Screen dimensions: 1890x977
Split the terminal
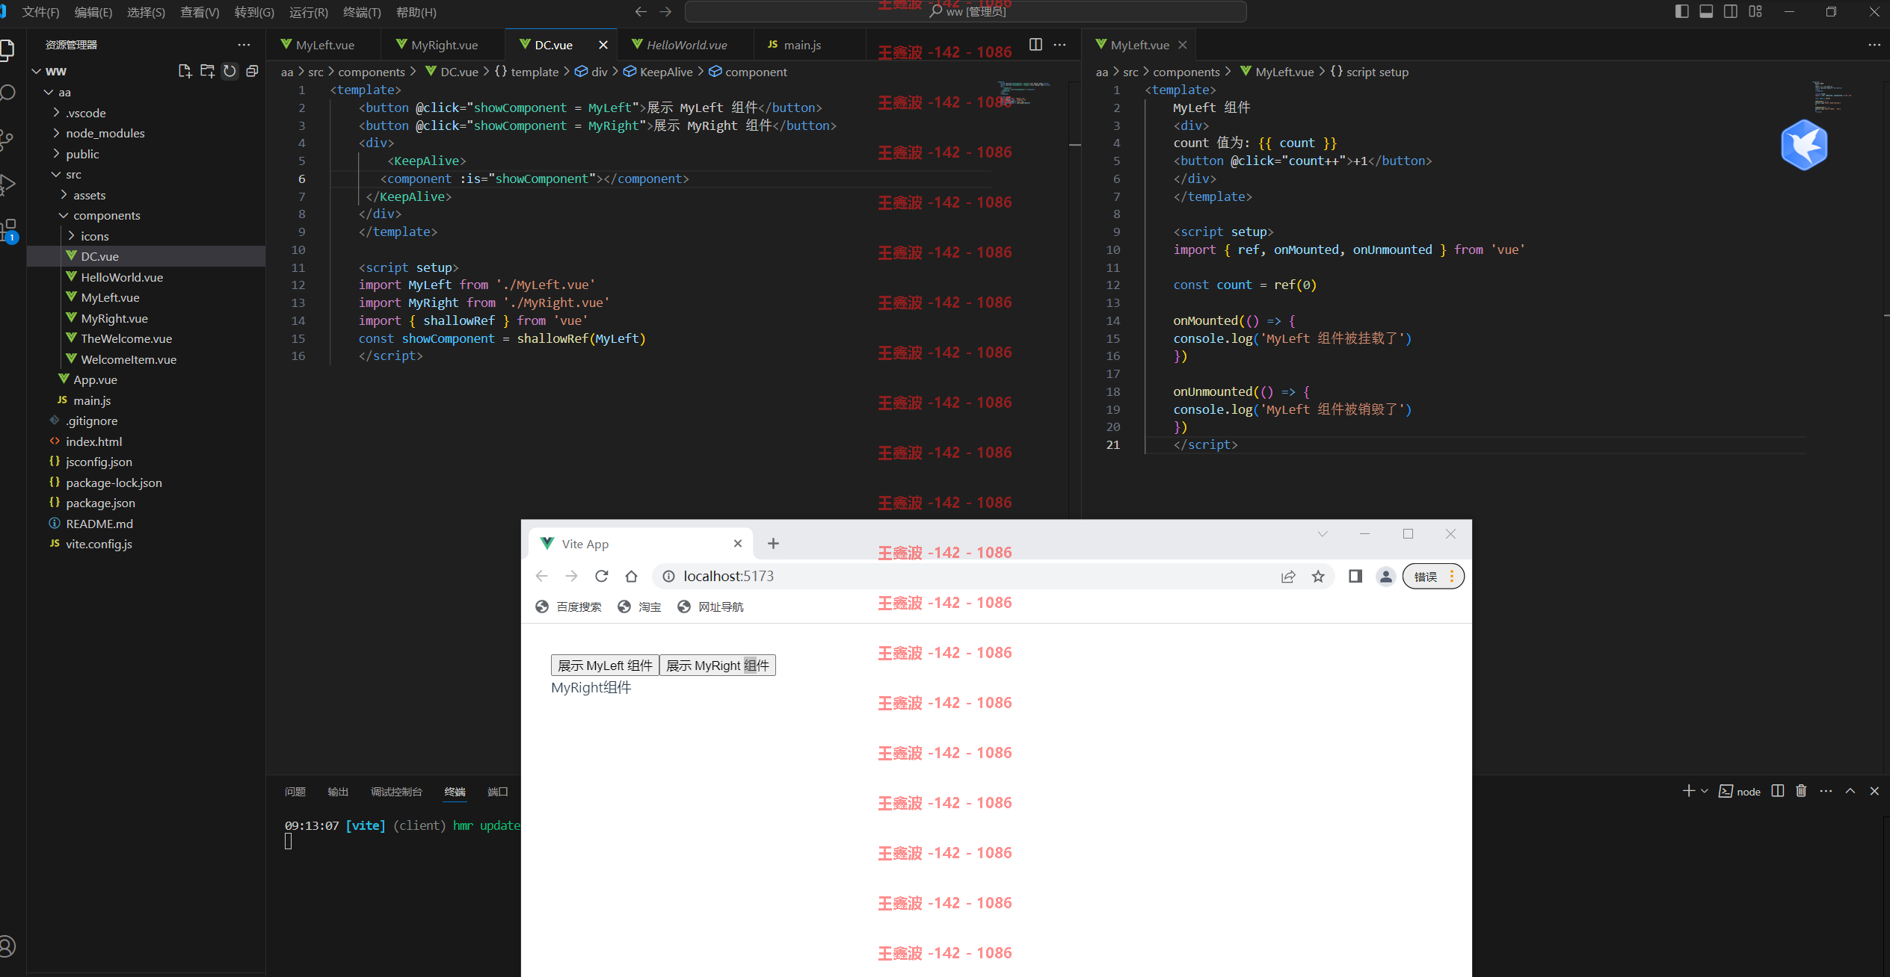1778,791
